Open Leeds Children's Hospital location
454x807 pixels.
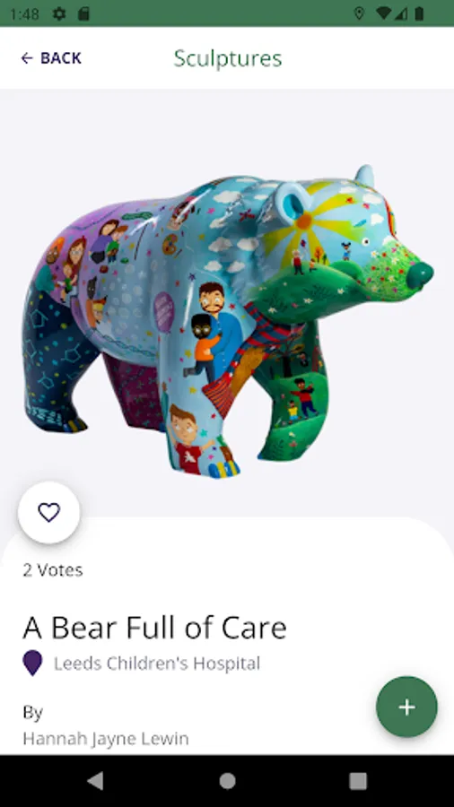point(157,664)
